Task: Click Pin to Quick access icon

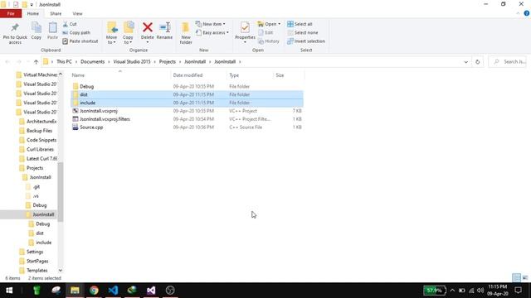Action: pyautogui.click(x=15, y=33)
